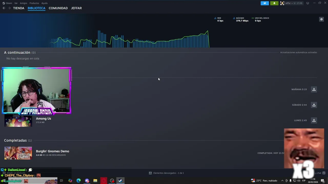Screen dimensions: 328x184
Task: Open the red Opera taskbar icon
Action: [x=104, y=181]
